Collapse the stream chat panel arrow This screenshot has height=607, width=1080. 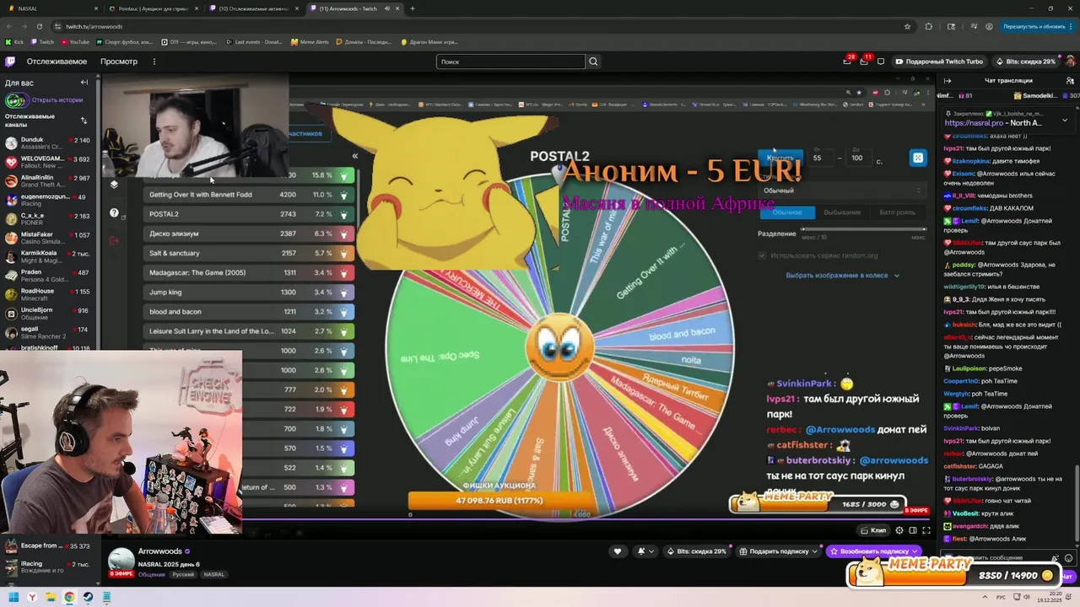click(x=947, y=81)
